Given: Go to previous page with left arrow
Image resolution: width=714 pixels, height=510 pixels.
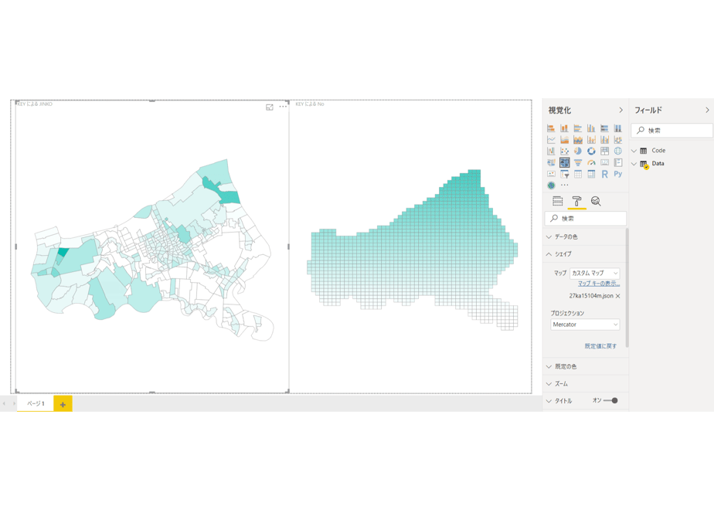Looking at the screenshot, I should point(4,403).
